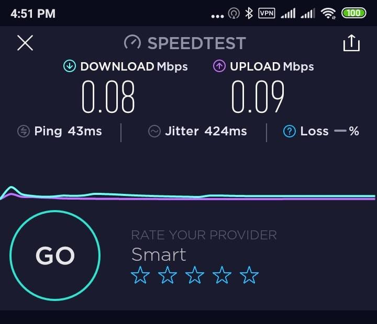
Task: Rate provider with the fifth star
Action: click(249, 275)
